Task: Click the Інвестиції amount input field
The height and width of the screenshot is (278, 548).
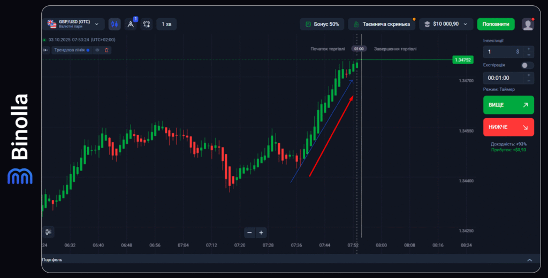Action: [500, 51]
